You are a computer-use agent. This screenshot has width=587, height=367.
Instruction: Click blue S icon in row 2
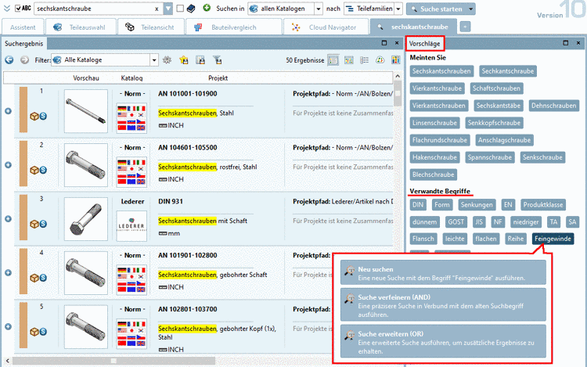[x=43, y=171]
